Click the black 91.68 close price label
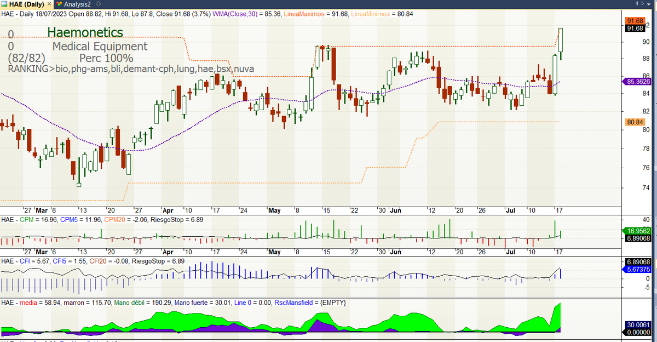This screenshot has height=342, width=657. click(635, 28)
